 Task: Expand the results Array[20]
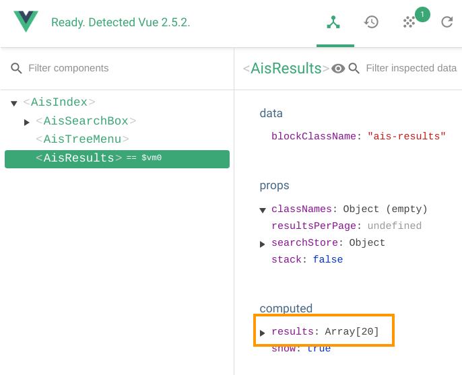click(x=262, y=333)
